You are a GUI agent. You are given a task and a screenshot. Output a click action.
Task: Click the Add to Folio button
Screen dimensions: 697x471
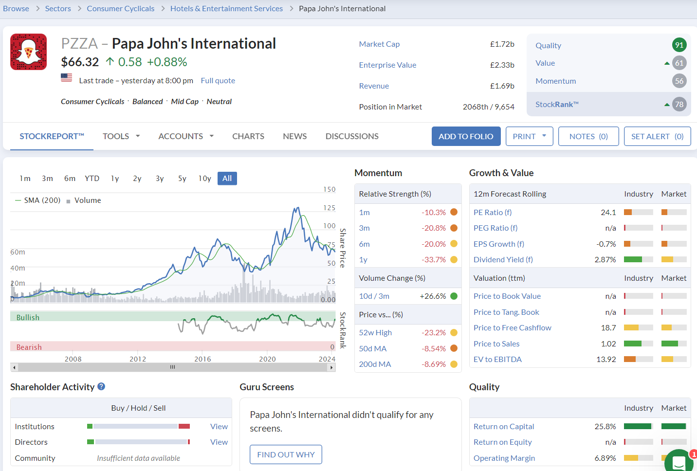466,136
